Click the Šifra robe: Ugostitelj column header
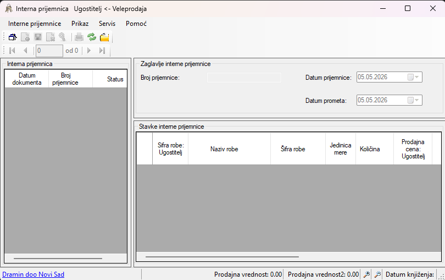Image resolution: width=445 pixels, height=280 pixels. click(170, 149)
